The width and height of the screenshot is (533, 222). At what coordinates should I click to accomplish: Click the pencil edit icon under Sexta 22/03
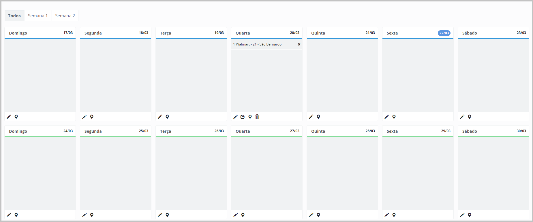click(x=387, y=117)
